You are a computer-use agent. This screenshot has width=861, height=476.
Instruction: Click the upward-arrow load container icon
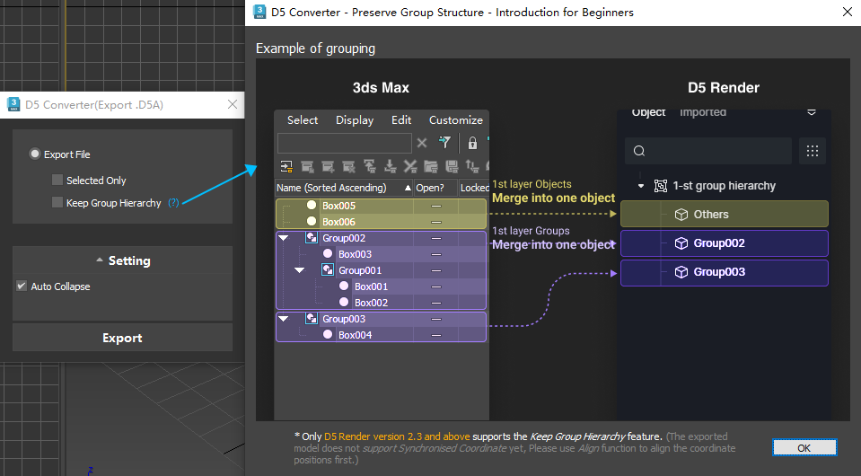(x=370, y=166)
